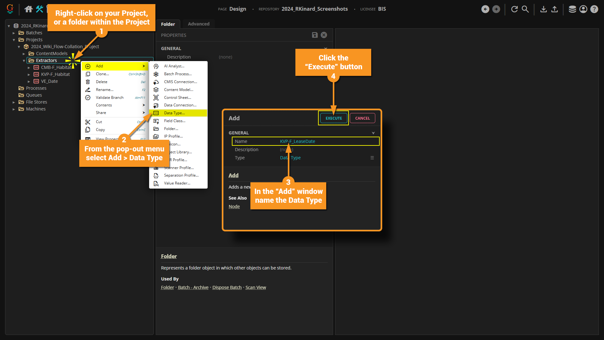Click the upload icon in header

pos(555,9)
